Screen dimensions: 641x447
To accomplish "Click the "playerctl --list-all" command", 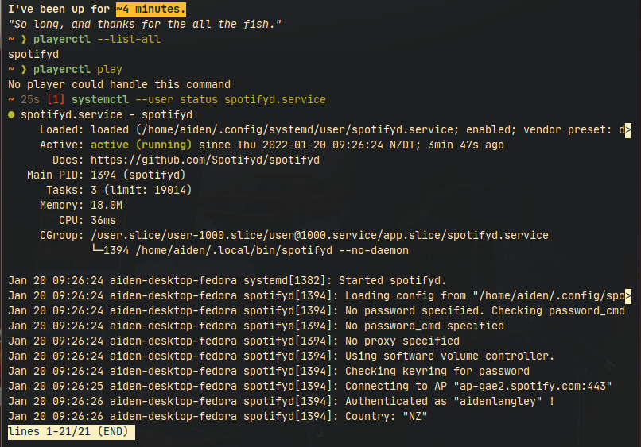I will (97, 39).
